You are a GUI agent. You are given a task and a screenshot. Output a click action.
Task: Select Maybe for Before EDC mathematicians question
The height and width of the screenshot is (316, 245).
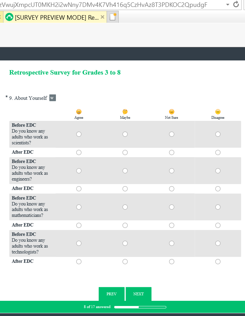pos(125,207)
